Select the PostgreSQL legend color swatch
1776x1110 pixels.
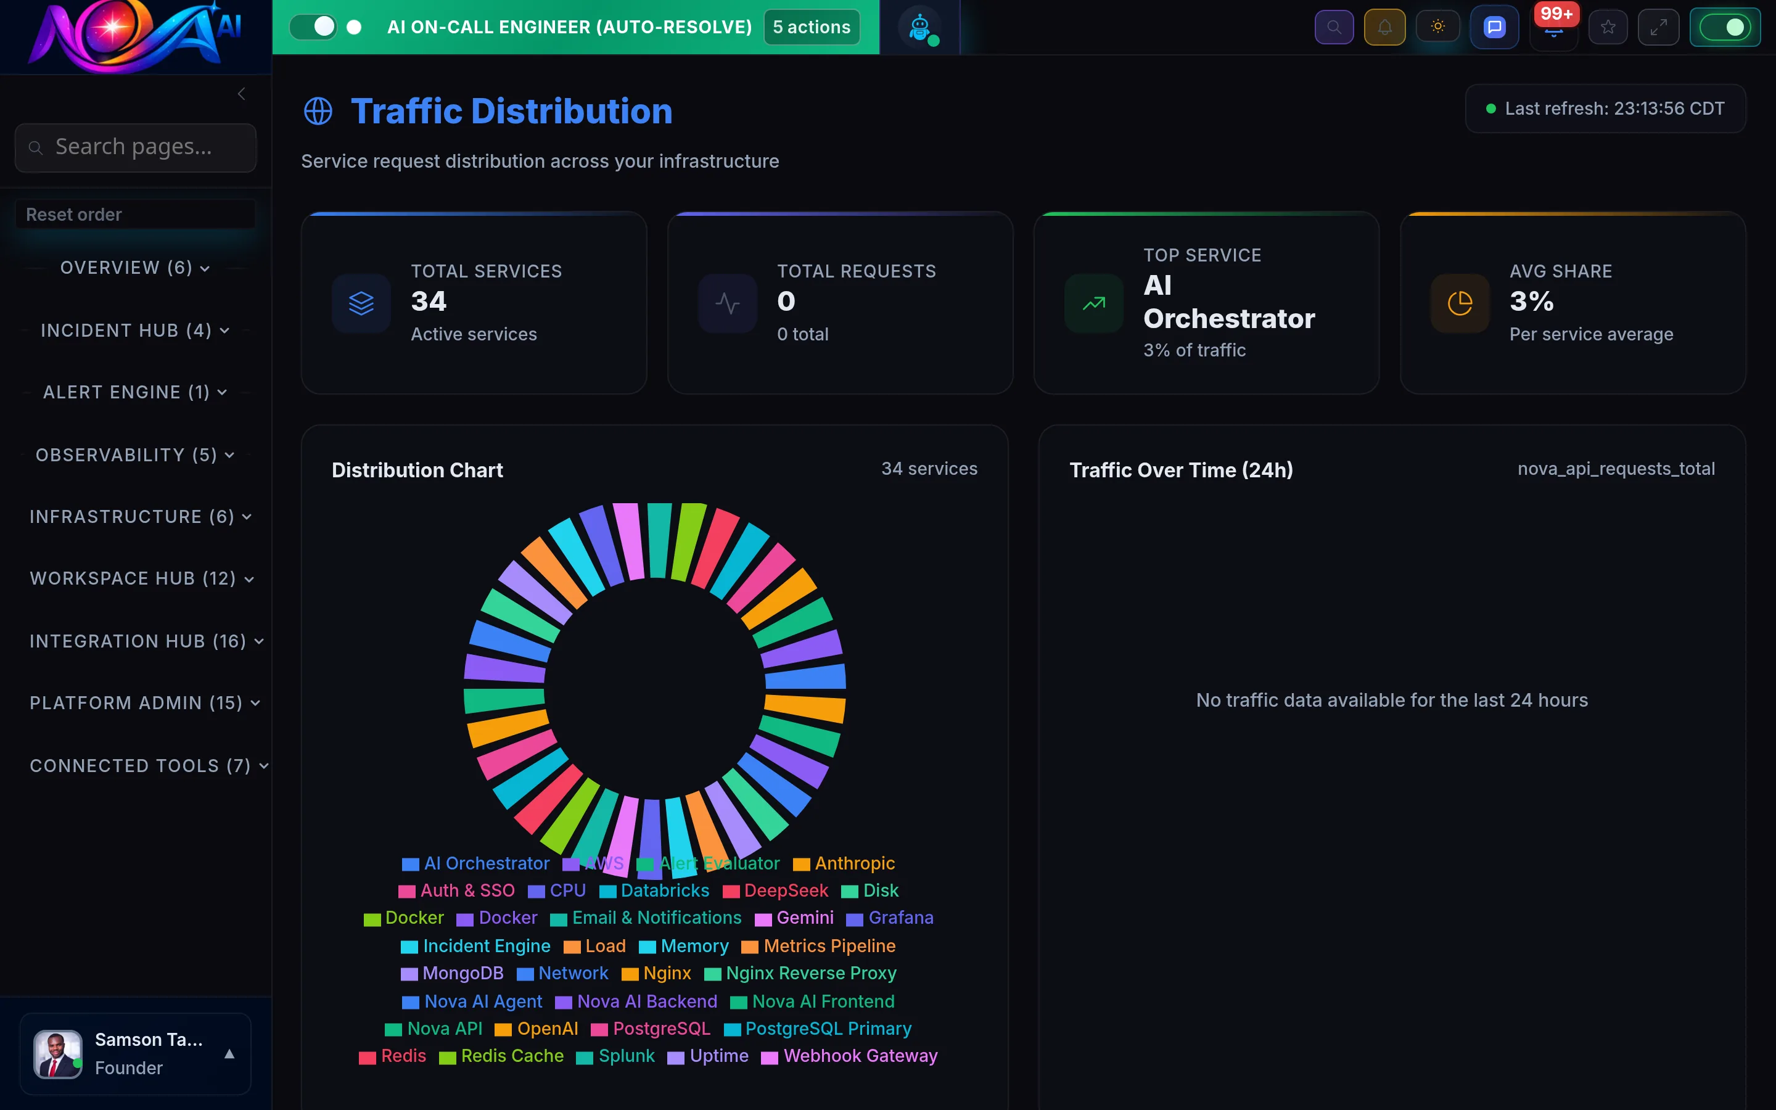pos(601,1029)
